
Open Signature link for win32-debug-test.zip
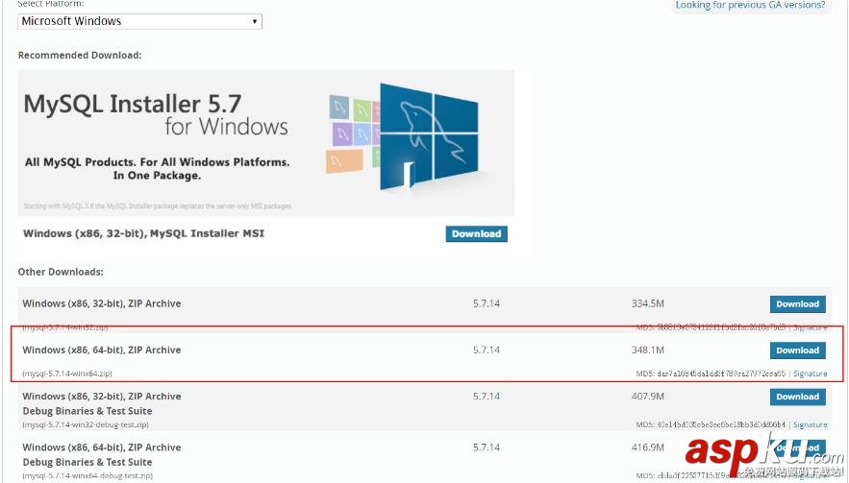810,424
